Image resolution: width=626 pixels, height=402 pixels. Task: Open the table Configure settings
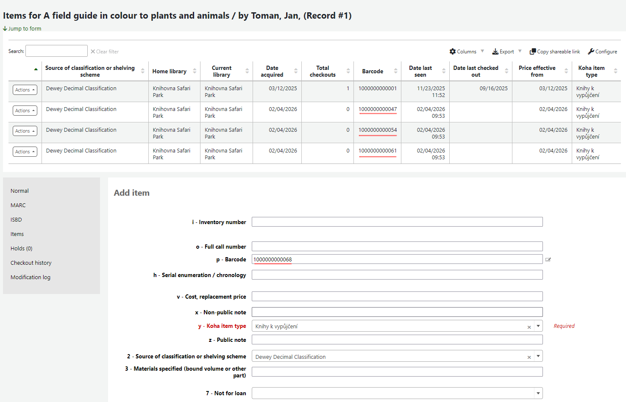[x=602, y=52]
